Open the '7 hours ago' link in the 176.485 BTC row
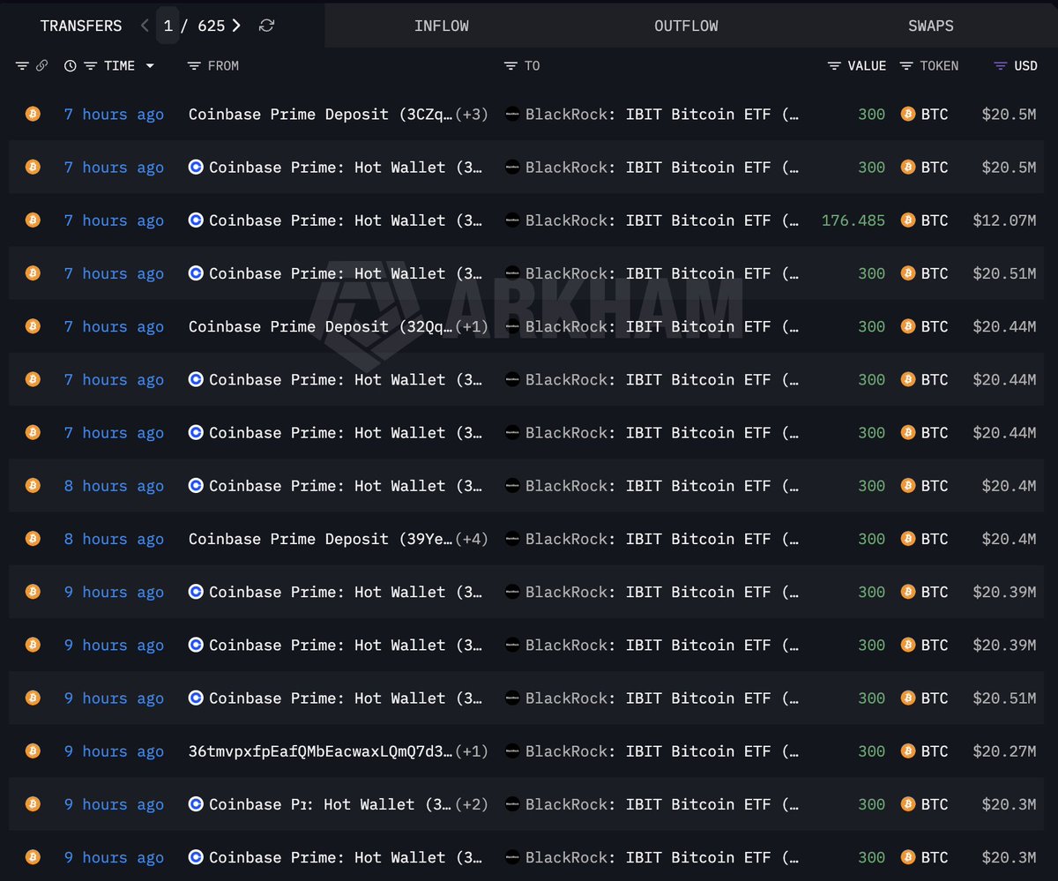Screen dimensions: 1058x881 114,220
